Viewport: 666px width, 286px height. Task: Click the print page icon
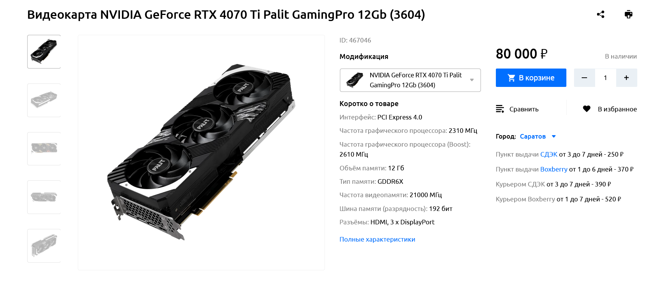tap(628, 15)
